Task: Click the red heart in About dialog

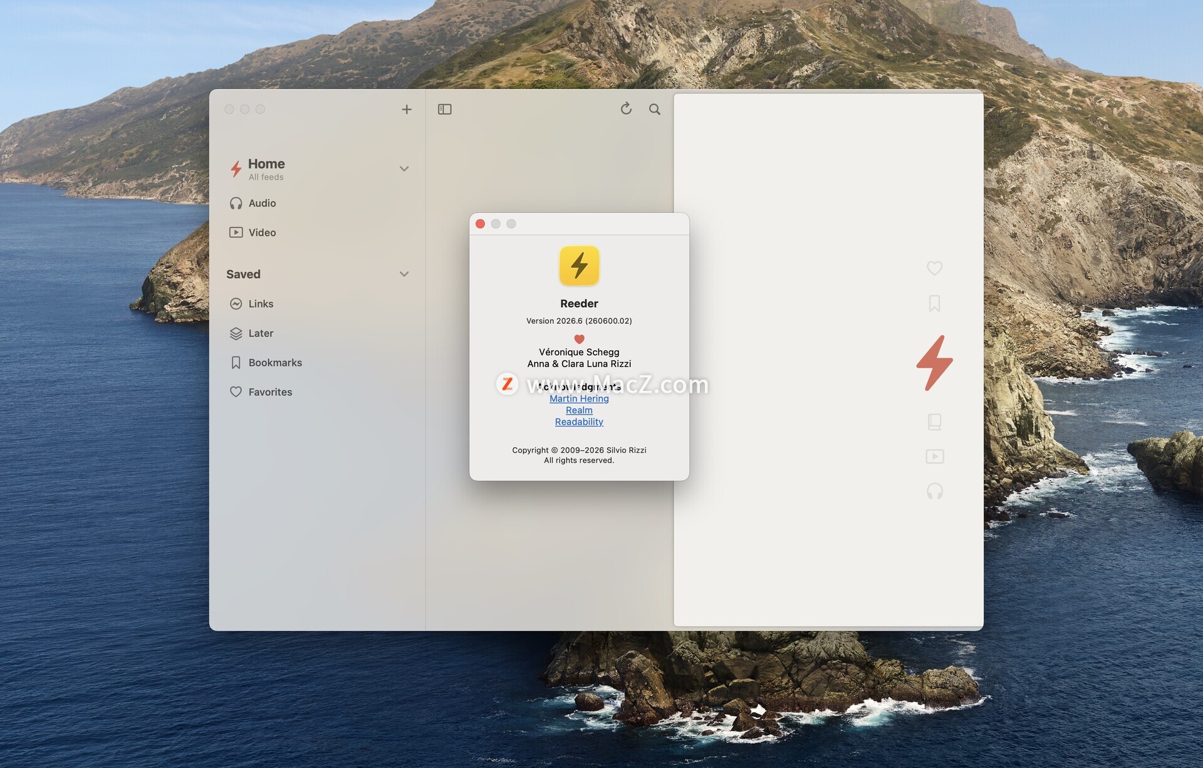Action: pyautogui.click(x=579, y=340)
